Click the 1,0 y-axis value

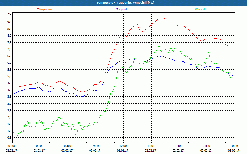pyautogui.click(x=10, y=131)
